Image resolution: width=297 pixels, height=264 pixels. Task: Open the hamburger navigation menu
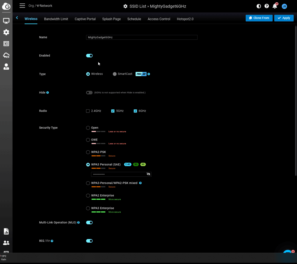pyautogui.click(x=22, y=6)
